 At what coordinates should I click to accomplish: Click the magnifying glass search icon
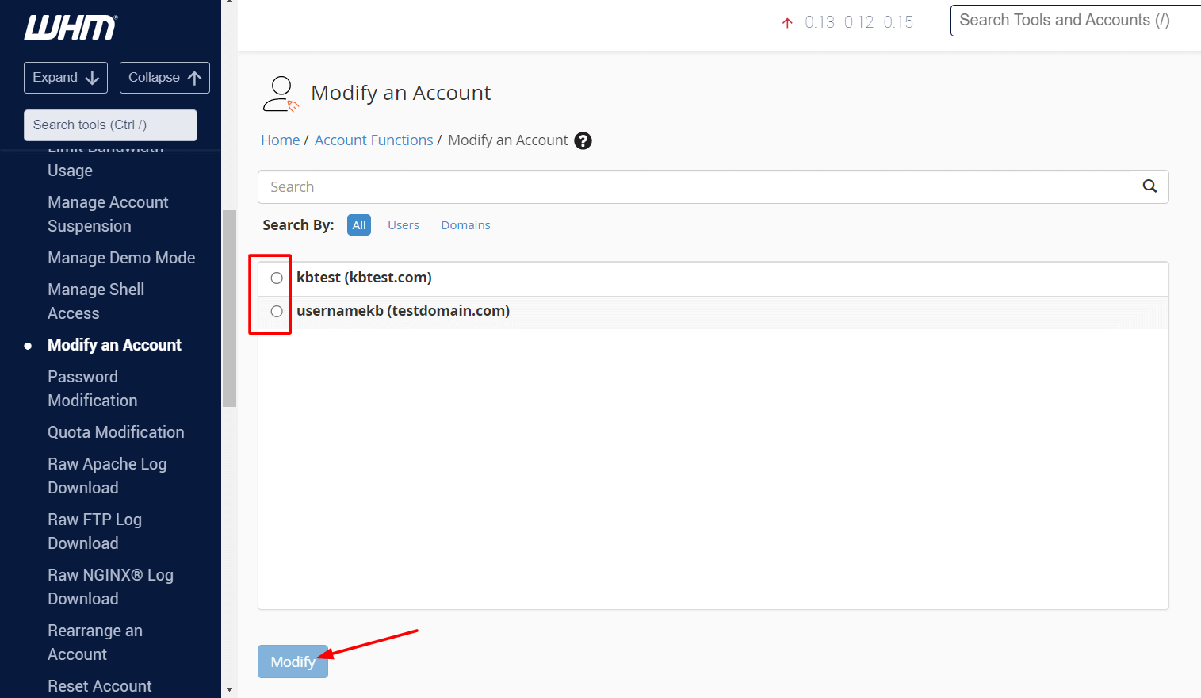[x=1149, y=186]
